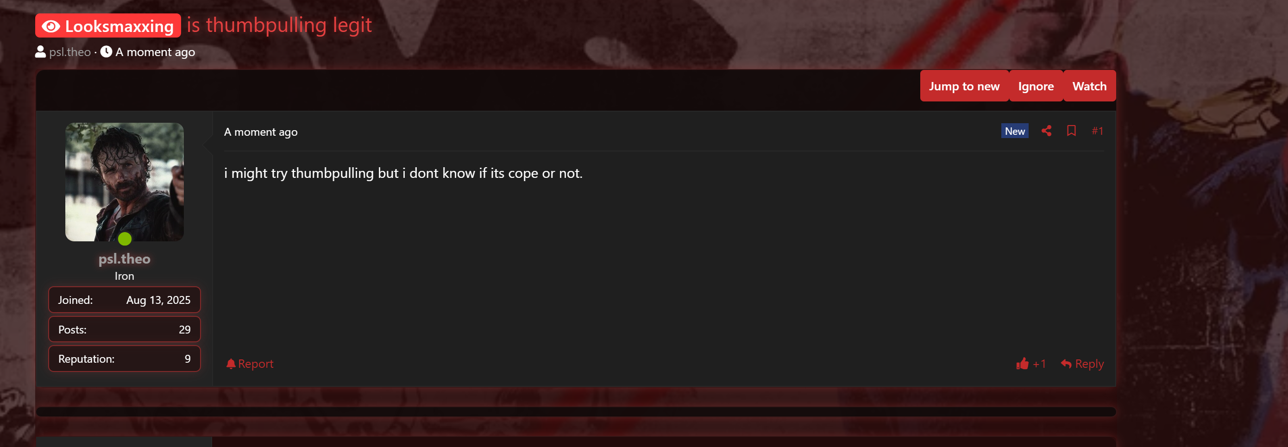1288x447 pixels.
Task: Click the user icon beside thread author
Action: [40, 52]
